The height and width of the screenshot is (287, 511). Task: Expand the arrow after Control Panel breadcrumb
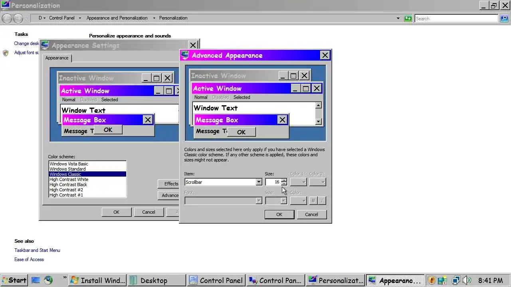[x=80, y=18]
